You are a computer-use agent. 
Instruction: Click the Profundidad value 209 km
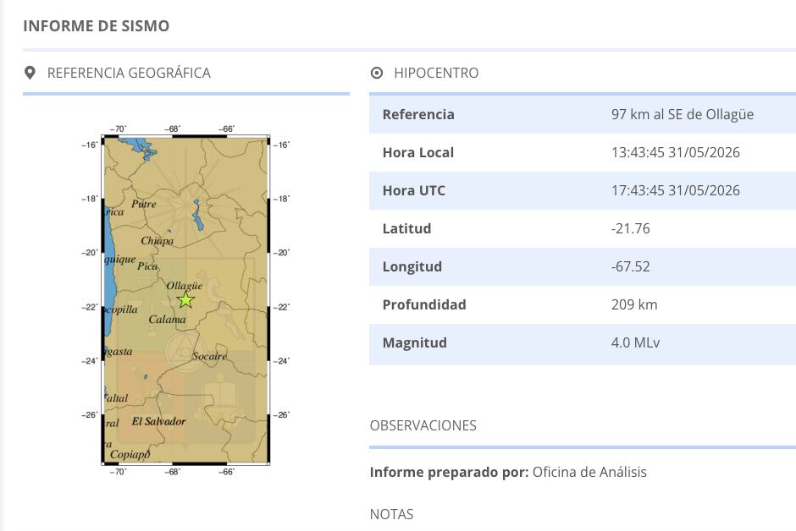tap(634, 304)
